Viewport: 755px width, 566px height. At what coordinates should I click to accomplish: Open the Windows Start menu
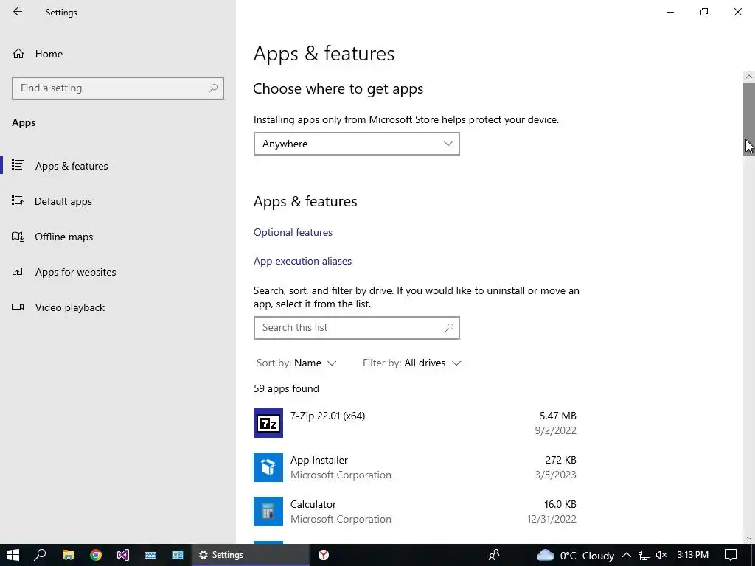(x=13, y=555)
